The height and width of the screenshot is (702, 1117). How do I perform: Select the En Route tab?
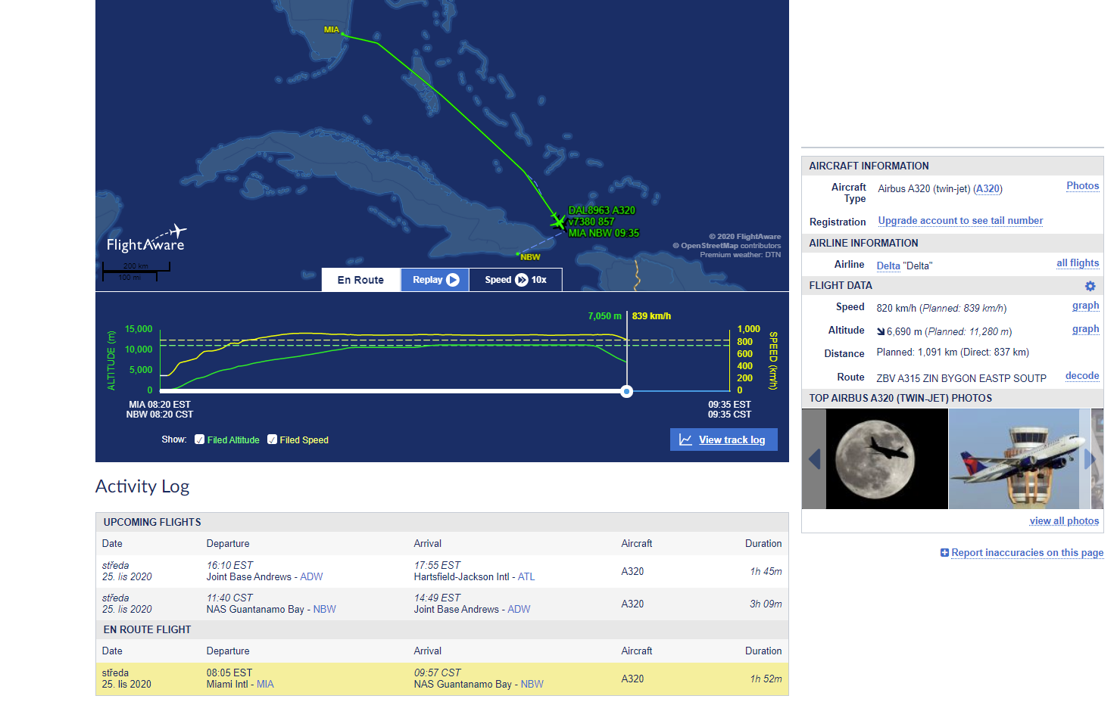(x=360, y=280)
